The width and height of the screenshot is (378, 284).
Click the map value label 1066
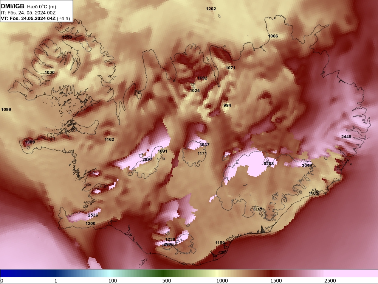click(273, 36)
